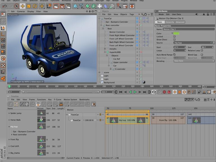Uncheck Auto Blend Range
This screenshot has height=162, width=216.
(174, 55)
